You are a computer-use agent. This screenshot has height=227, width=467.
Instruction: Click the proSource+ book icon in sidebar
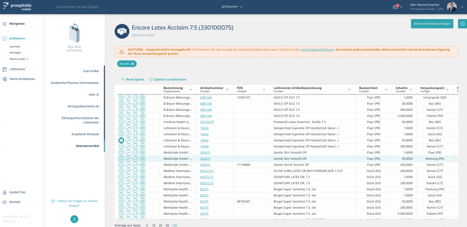(x=5, y=39)
